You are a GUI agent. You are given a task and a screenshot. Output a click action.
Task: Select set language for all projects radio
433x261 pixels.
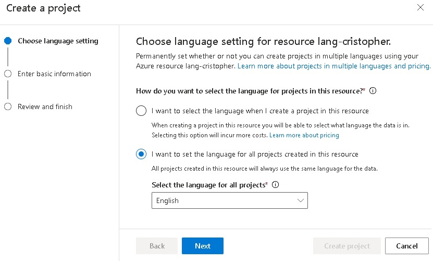tap(141, 154)
